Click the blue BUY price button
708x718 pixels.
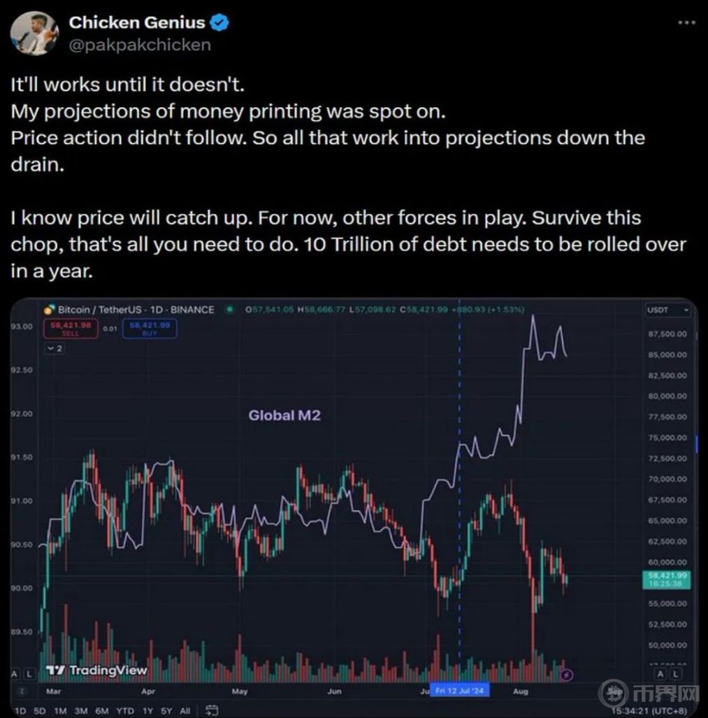tap(149, 329)
